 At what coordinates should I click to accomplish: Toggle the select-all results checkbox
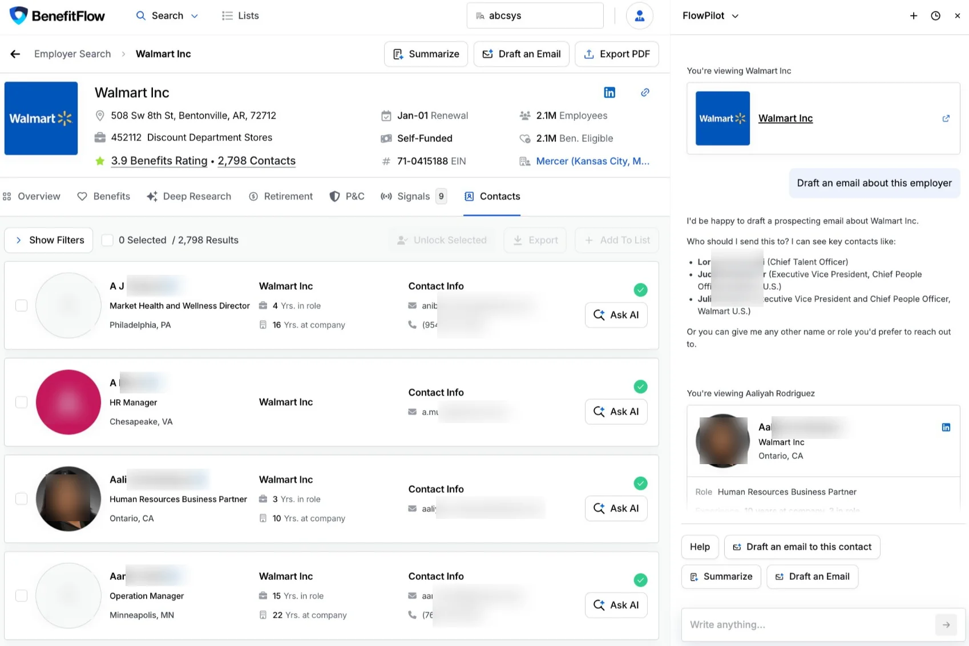point(107,240)
